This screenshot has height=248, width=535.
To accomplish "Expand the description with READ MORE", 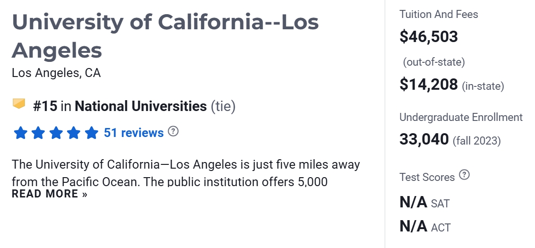I will [x=49, y=194].
